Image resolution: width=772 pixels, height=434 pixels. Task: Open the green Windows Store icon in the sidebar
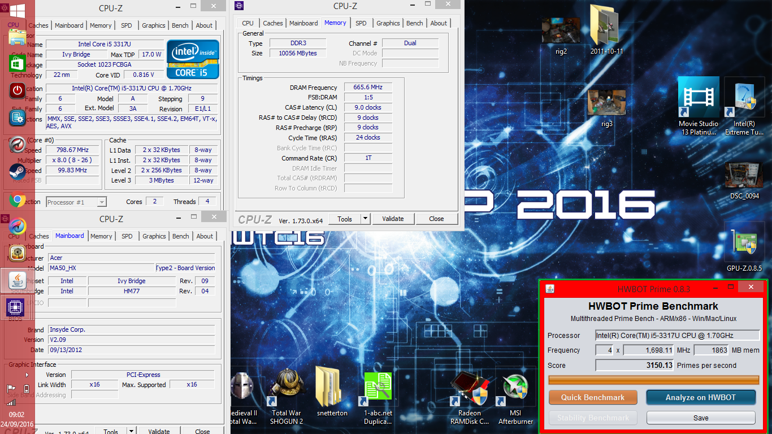pyautogui.click(x=18, y=63)
